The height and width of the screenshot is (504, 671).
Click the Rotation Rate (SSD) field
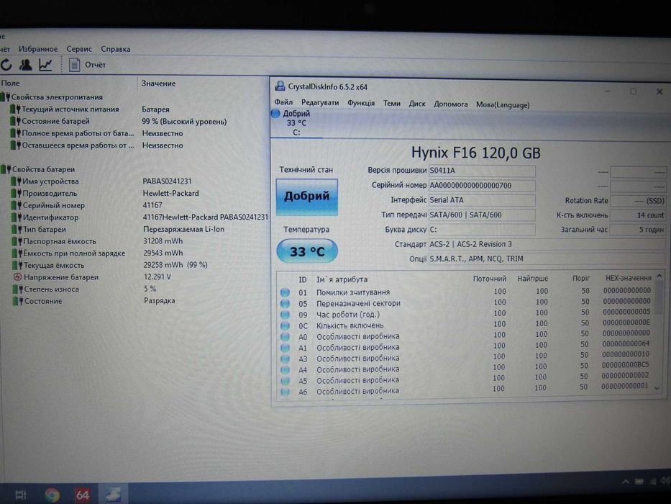coord(638,201)
